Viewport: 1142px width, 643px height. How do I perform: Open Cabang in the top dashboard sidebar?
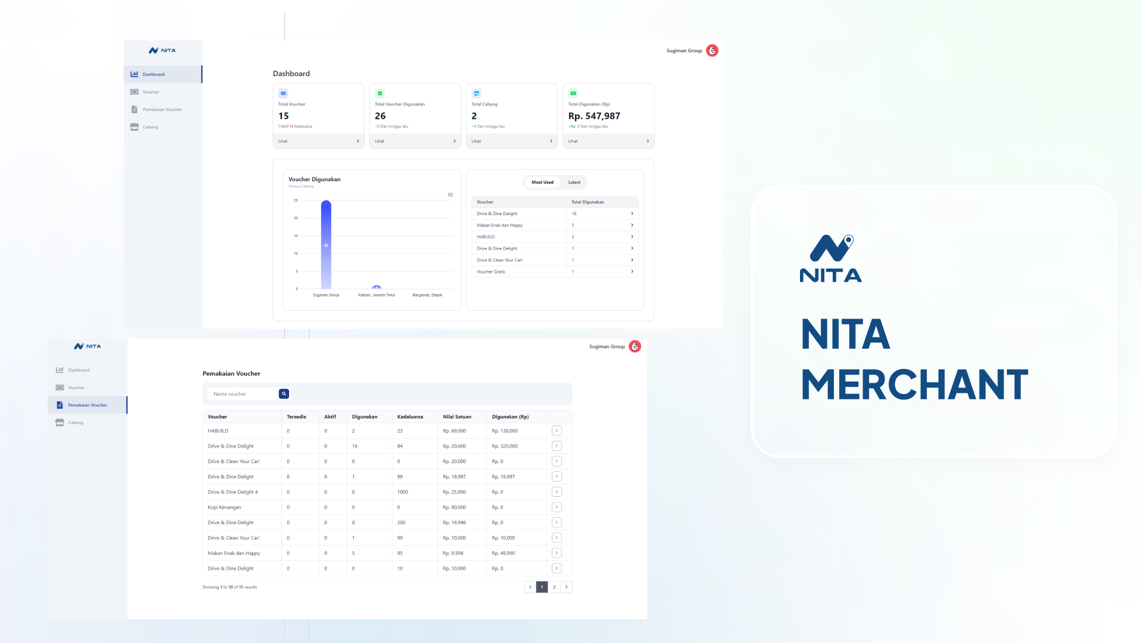[150, 127]
